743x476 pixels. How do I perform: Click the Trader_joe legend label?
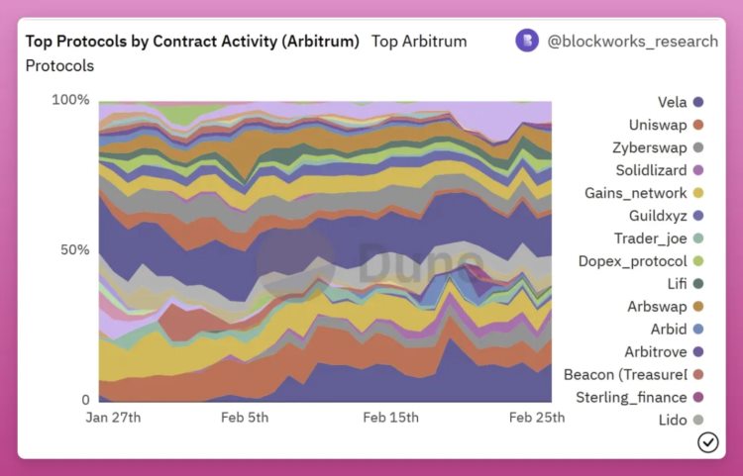[650, 238]
